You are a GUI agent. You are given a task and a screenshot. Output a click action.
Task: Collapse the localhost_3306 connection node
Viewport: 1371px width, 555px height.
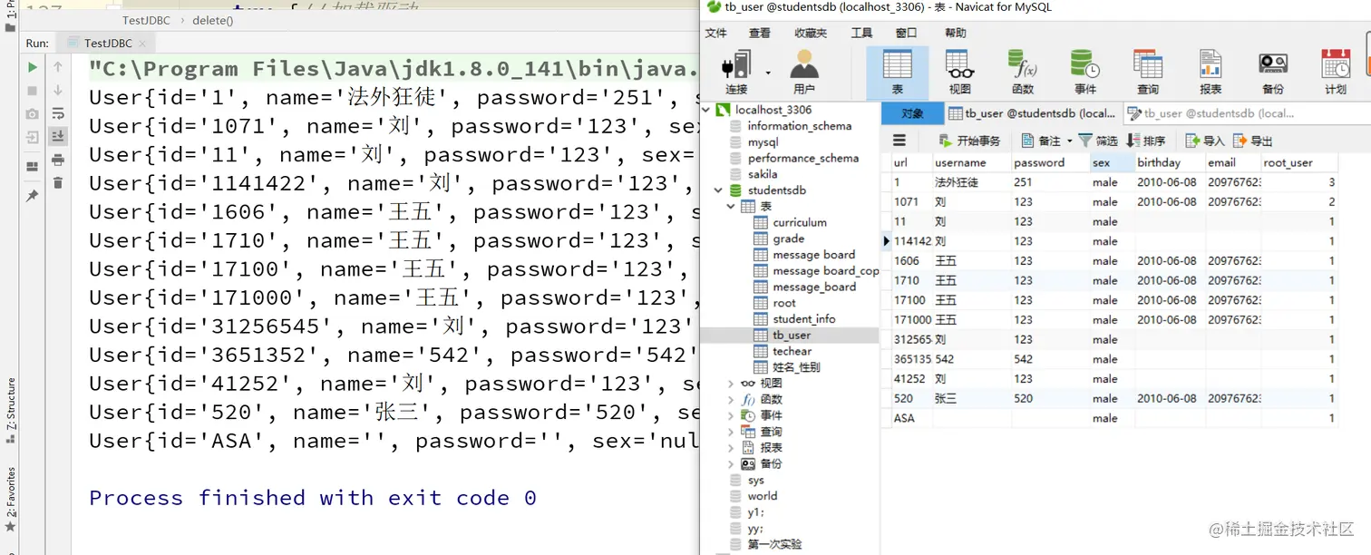[706, 110]
